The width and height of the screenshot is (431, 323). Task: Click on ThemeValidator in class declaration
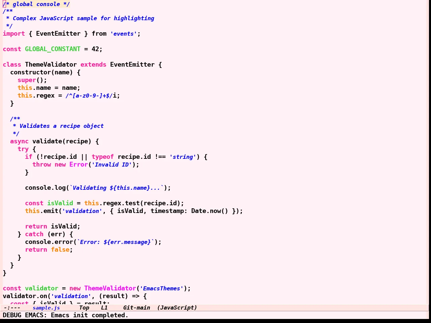pos(51,65)
